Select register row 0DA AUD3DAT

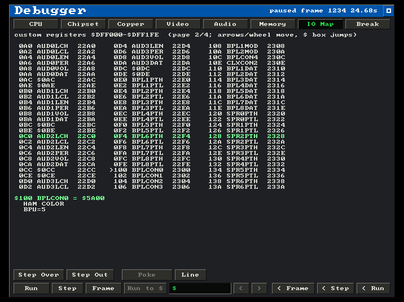click(x=152, y=63)
